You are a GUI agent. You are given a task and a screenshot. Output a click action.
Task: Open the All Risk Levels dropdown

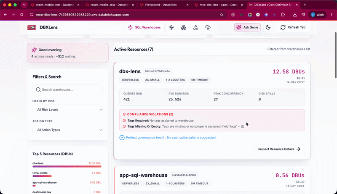click(x=67, y=110)
